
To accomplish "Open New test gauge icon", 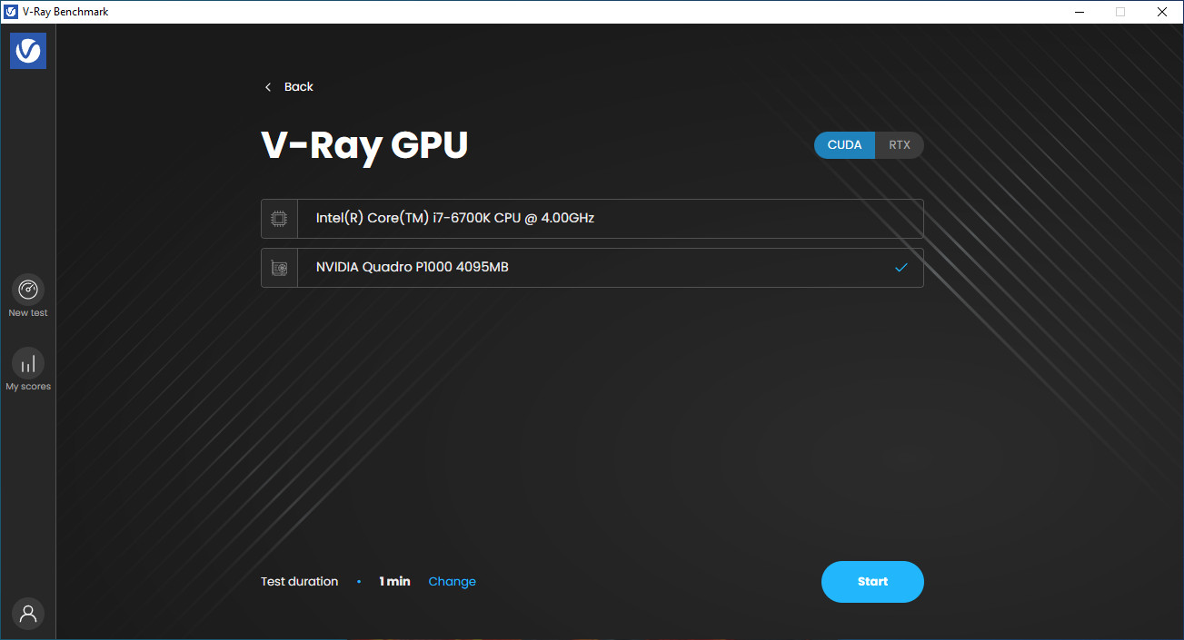I will tap(28, 290).
